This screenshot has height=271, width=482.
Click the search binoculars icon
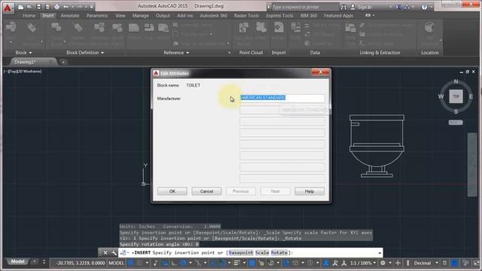[343, 7]
